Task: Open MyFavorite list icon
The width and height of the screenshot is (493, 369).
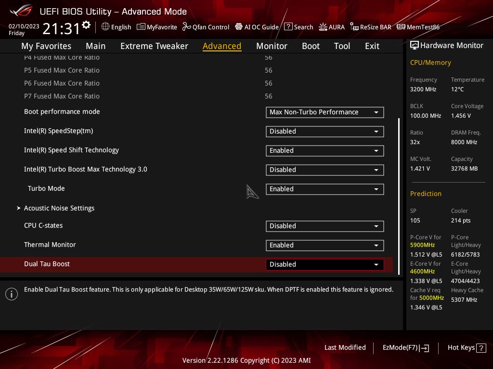Action: [x=141, y=27]
